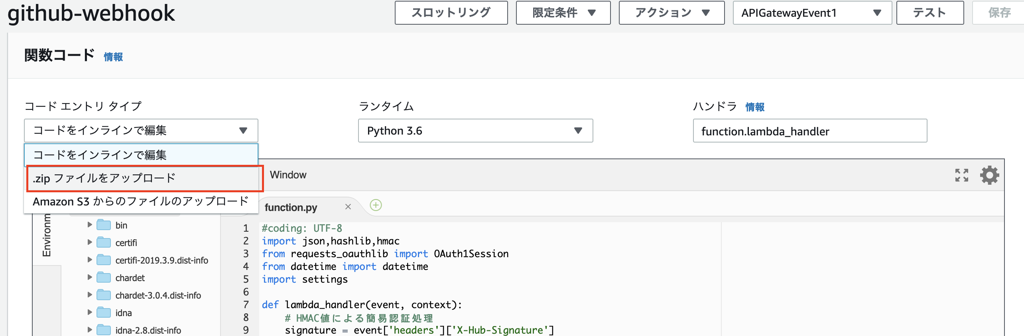Open the Python 3.6 runtime dropdown
1024x336 pixels.
click(475, 131)
